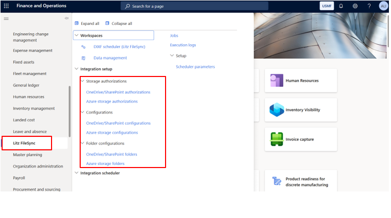Screen dimensions: 391x218
Task: Click the Product readiness tile icon
Action: click(276, 181)
